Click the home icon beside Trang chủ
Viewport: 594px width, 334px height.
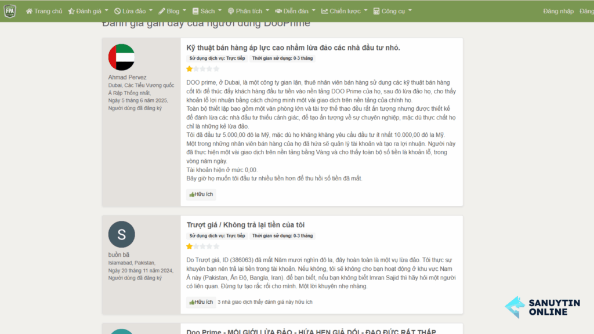tap(29, 12)
